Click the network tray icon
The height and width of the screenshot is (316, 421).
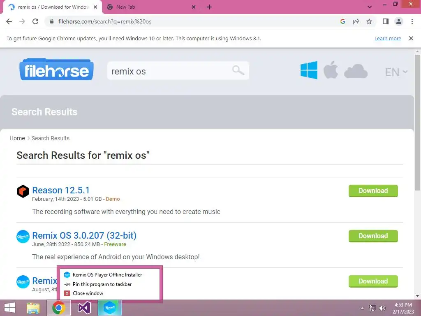click(372, 308)
